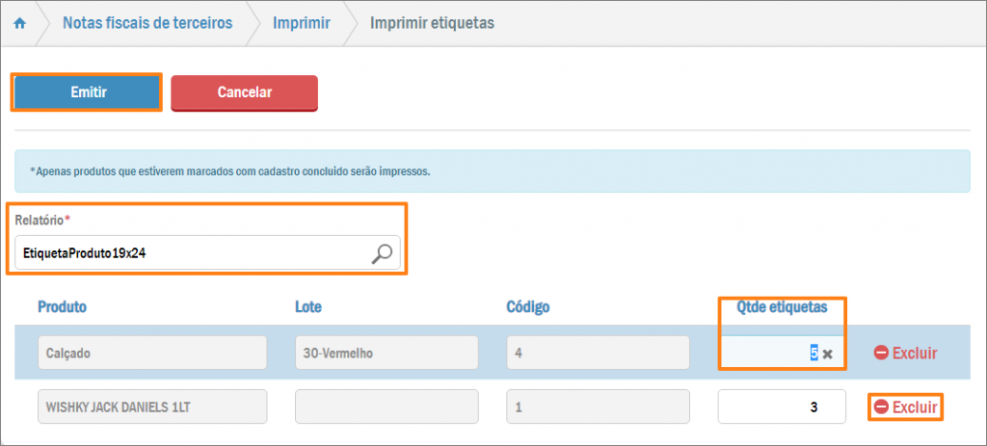Focus the Relatório EtiquetaProduto19x24 field
The image size is (987, 446).
click(193, 253)
